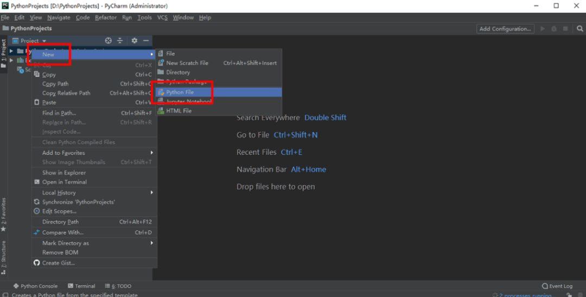Viewport: 586px width, 297px height.
Task: Click the Python Console snake icon
Action: point(16,286)
